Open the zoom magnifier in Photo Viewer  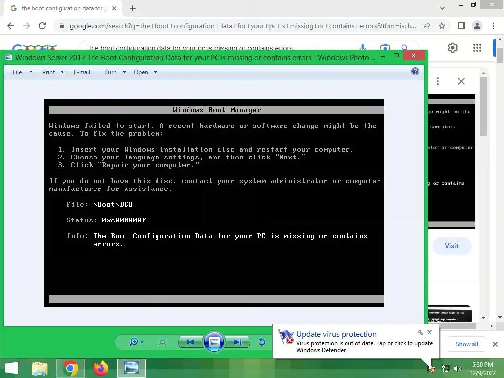tap(133, 342)
